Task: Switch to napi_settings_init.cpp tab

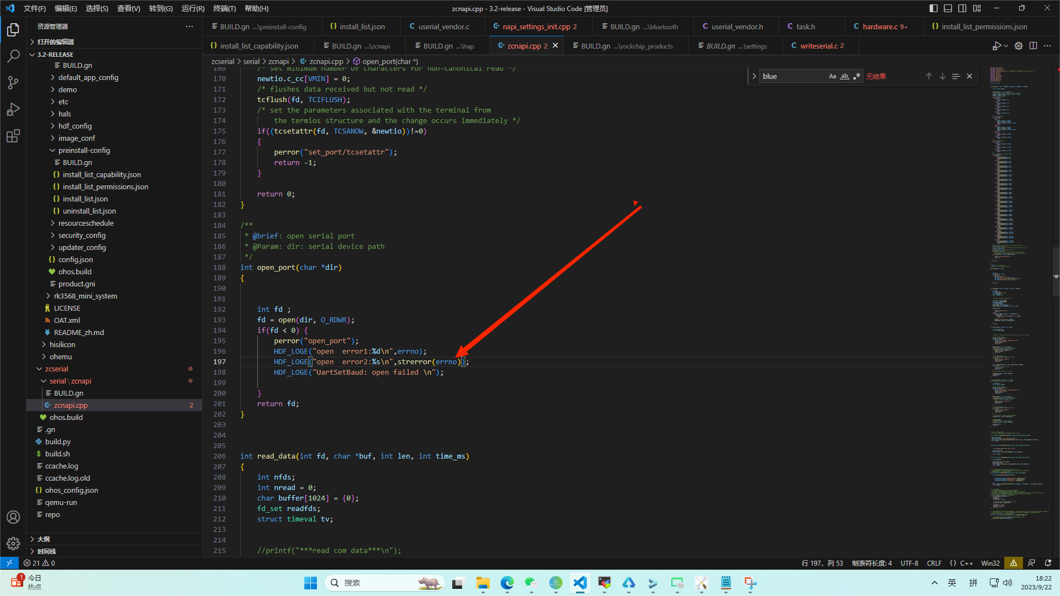Action: click(x=536, y=26)
